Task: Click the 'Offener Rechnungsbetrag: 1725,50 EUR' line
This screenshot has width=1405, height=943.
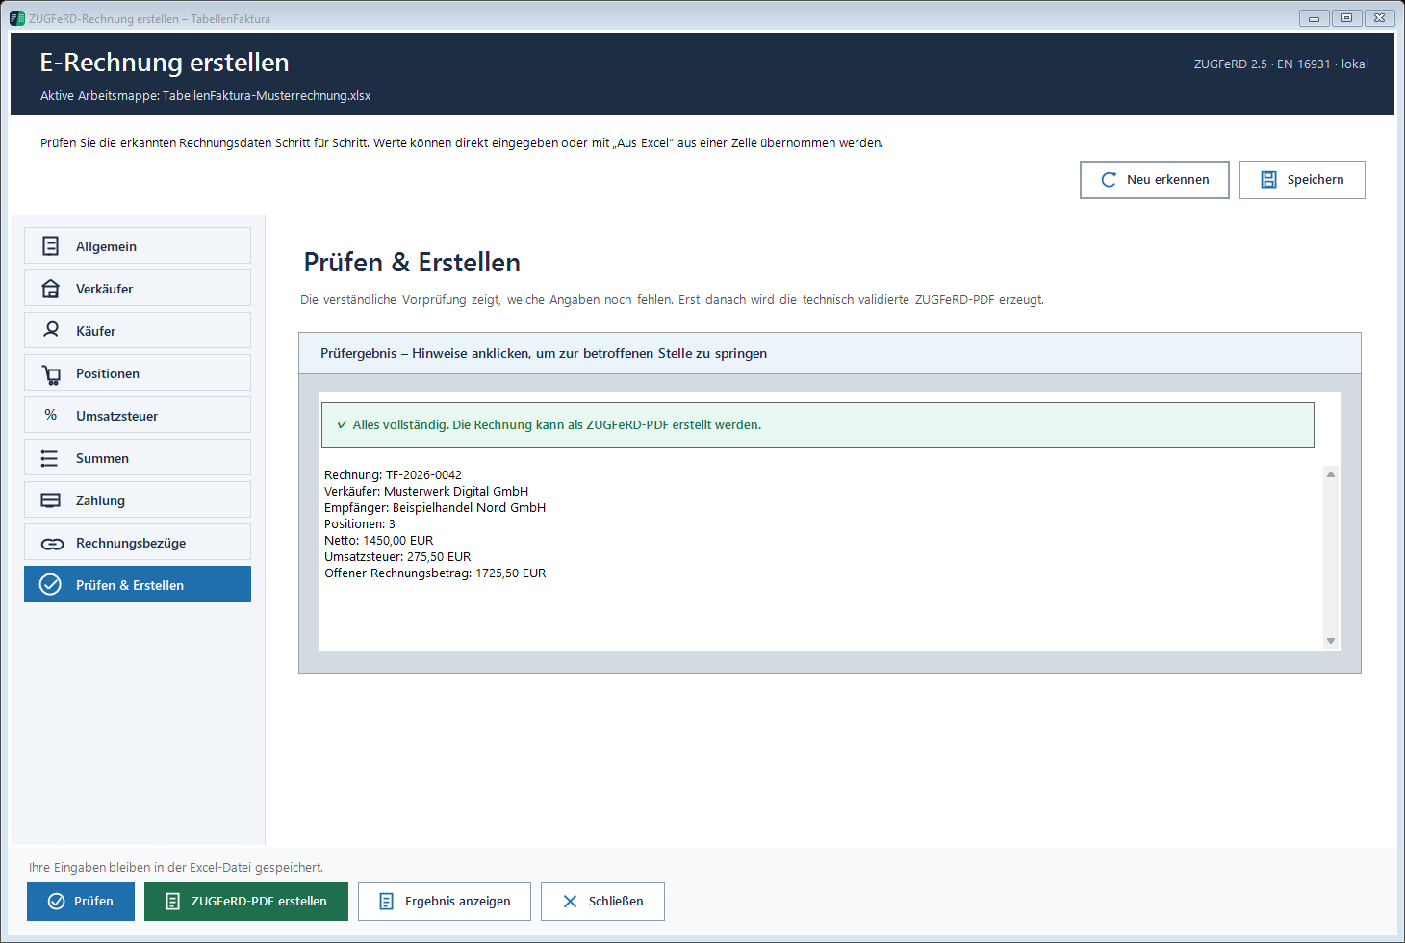Action: 435,573
